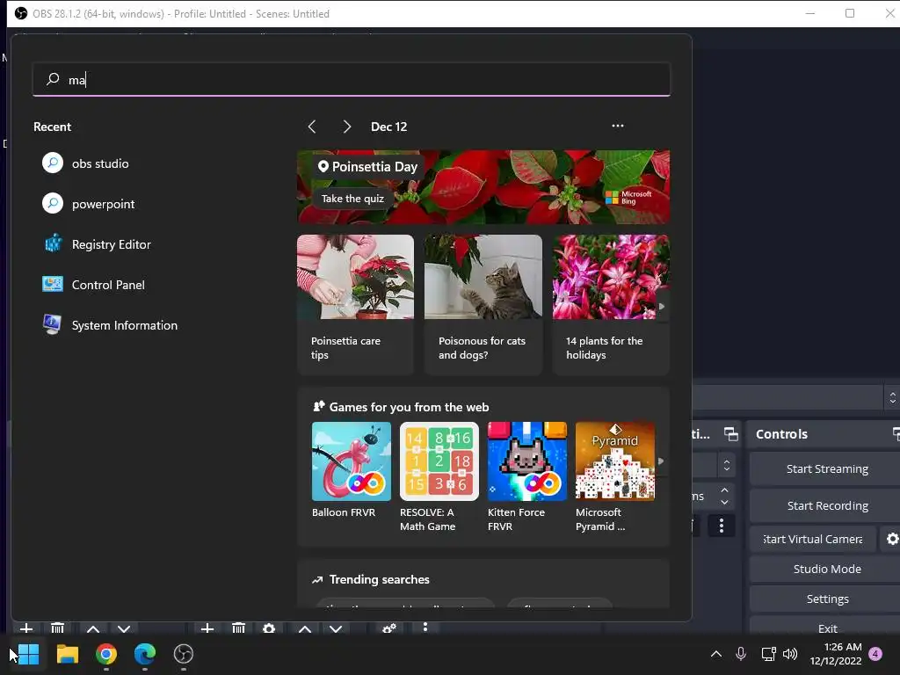The width and height of the screenshot is (900, 675).
Task: Toggle Studio Mode in OBS Controls
Action: 826,569
